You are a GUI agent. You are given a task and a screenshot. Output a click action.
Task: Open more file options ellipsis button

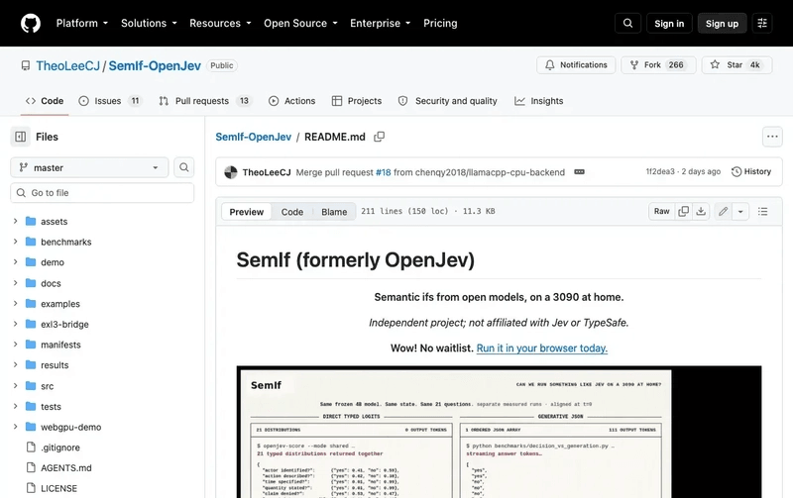click(772, 137)
